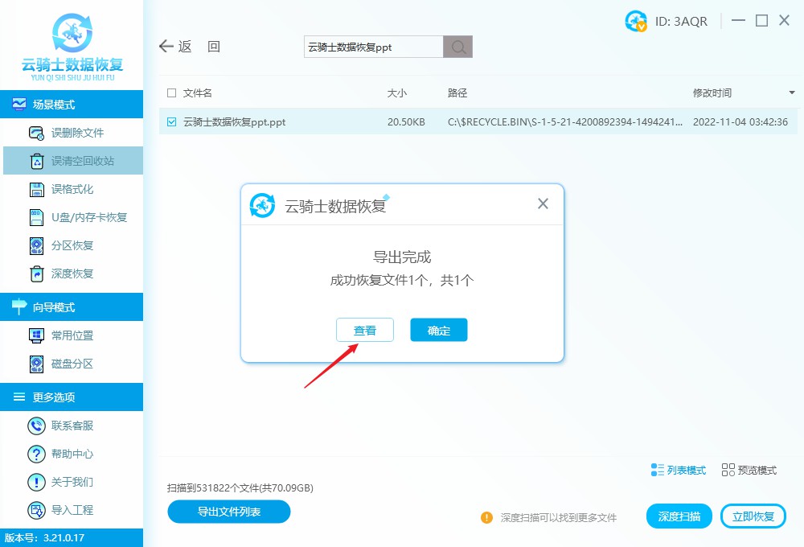Click the back arrow next to 返回
Image resolution: width=804 pixels, height=547 pixels.
pyautogui.click(x=166, y=46)
